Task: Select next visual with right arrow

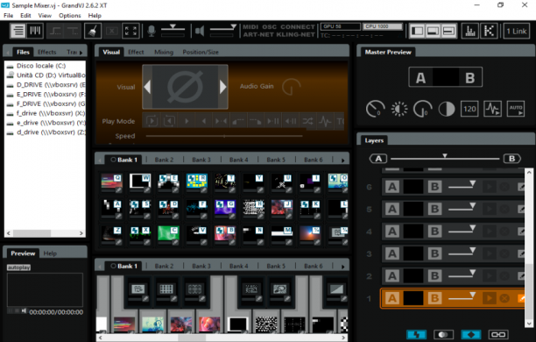Action: click(x=222, y=87)
